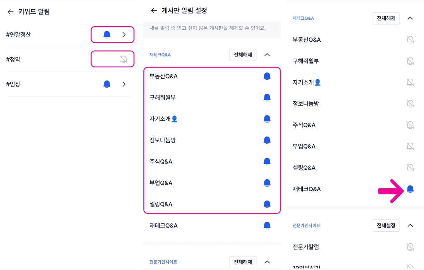Tap back arrow beside 게시판 알림 설정
Image resolution: width=424 pixels, height=270 pixels.
point(154,11)
